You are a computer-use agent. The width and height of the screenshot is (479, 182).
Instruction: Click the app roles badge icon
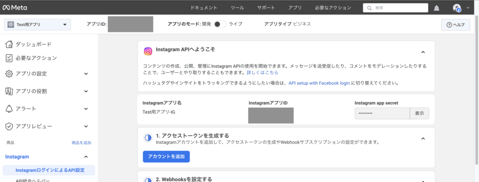click(9, 91)
